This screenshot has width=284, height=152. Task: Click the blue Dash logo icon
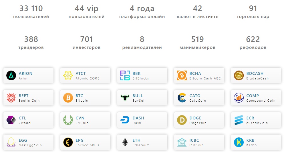click(125, 120)
